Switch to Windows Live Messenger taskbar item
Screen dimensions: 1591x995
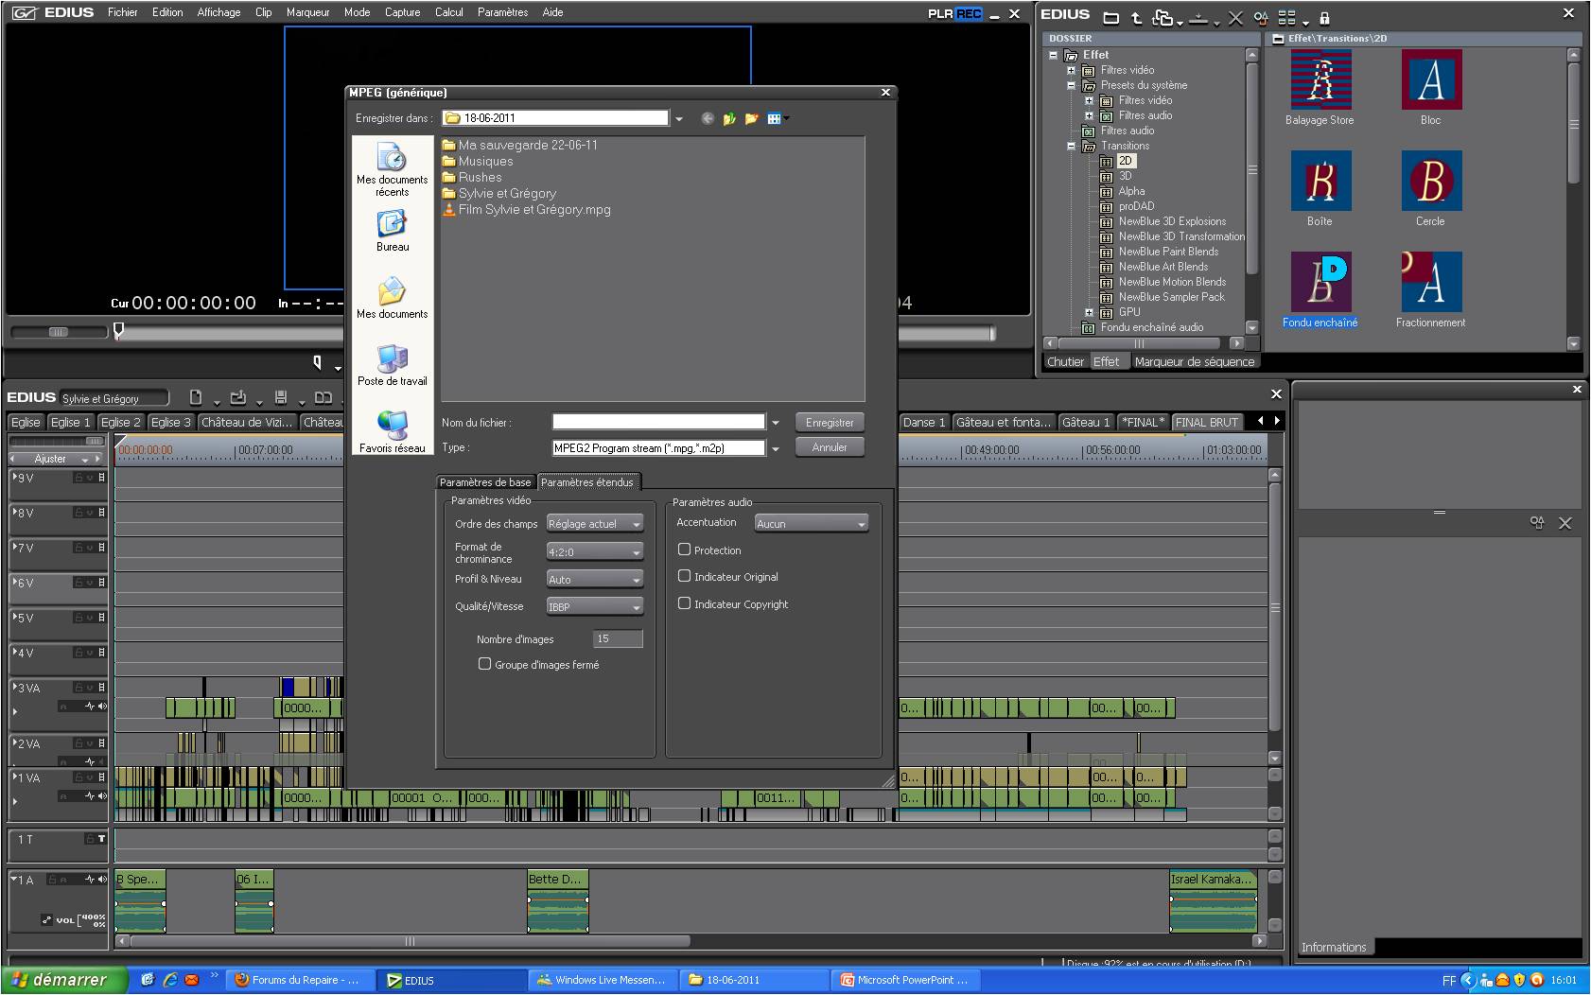point(603,980)
